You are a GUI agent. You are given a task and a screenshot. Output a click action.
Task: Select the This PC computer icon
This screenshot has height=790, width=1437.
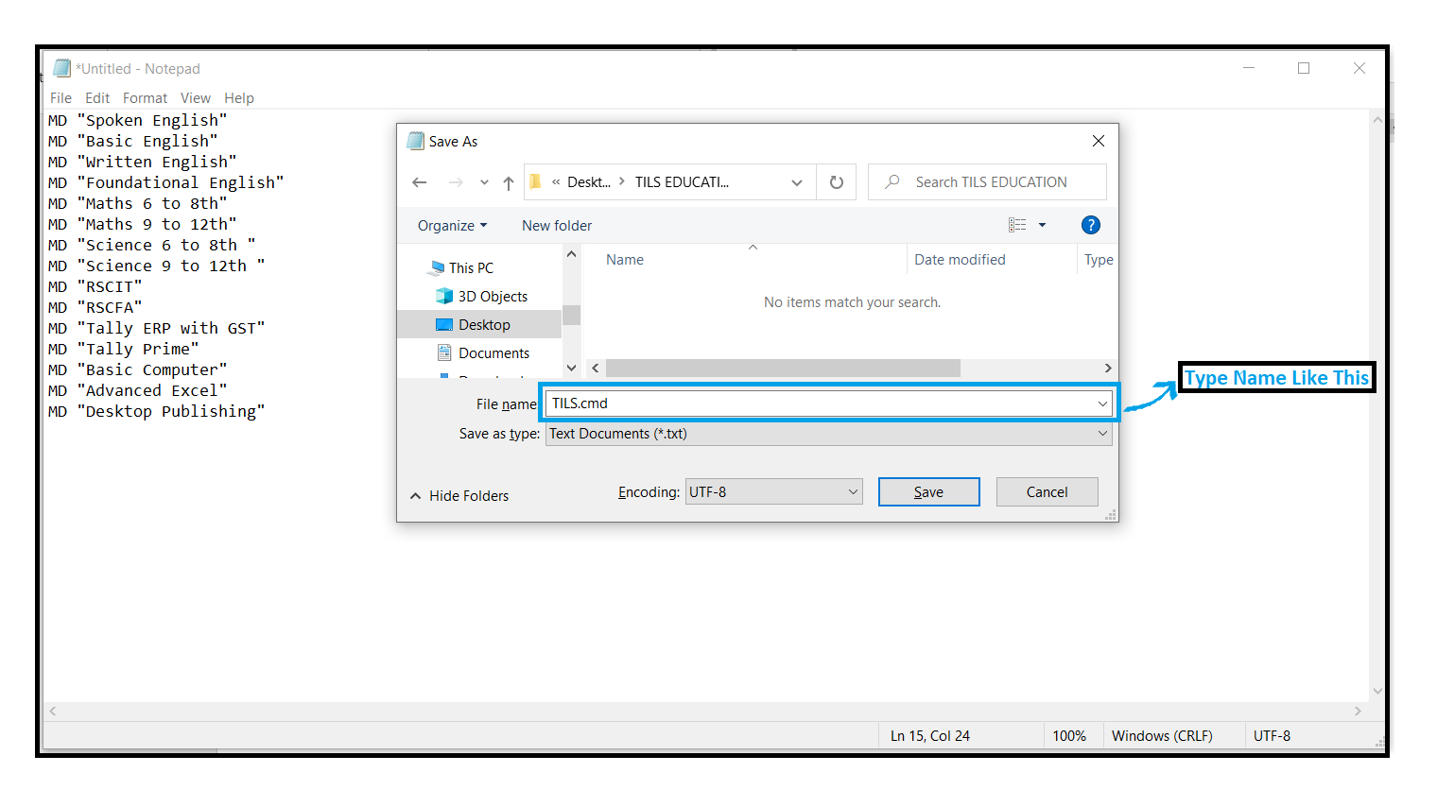point(438,267)
